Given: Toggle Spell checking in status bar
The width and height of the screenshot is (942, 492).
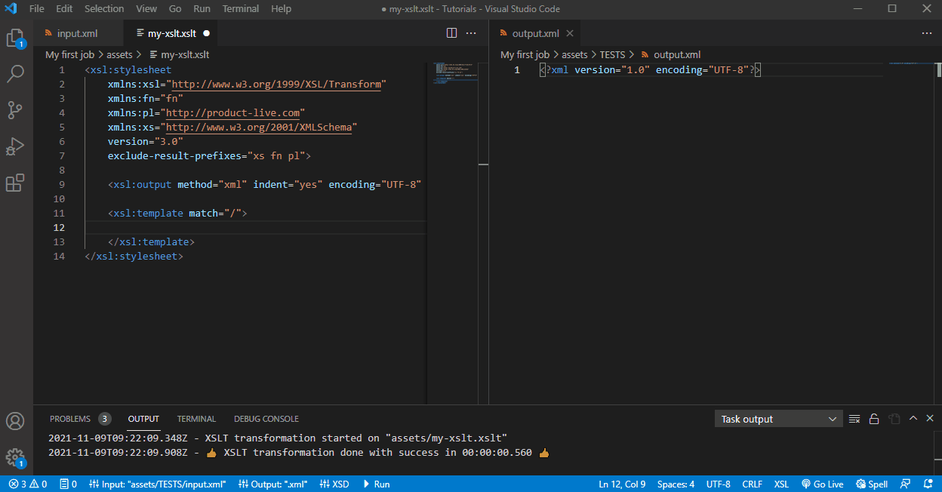Looking at the screenshot, I should 871,484.
